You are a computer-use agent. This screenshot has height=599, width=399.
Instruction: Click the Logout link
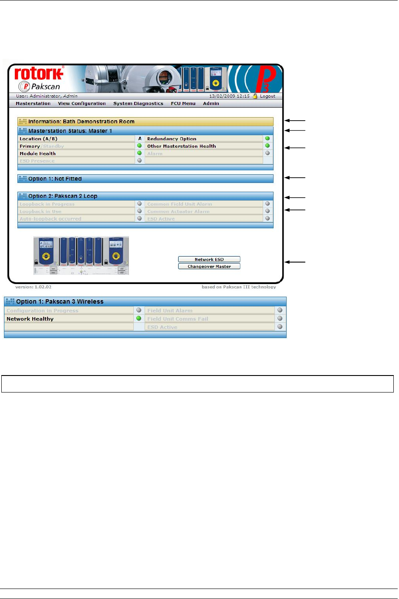tap(267, 96)
